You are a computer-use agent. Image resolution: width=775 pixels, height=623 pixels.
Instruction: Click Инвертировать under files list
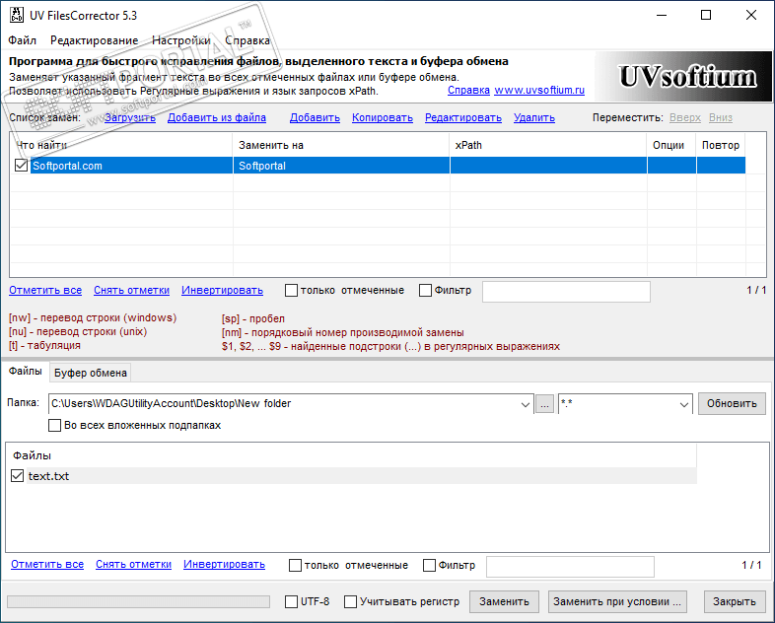point(225,564)
